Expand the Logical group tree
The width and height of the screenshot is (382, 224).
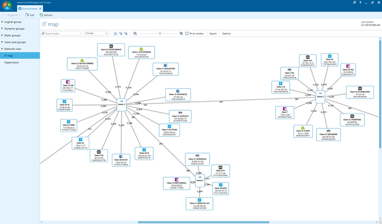pyautogui.click(x=2, y=22)
